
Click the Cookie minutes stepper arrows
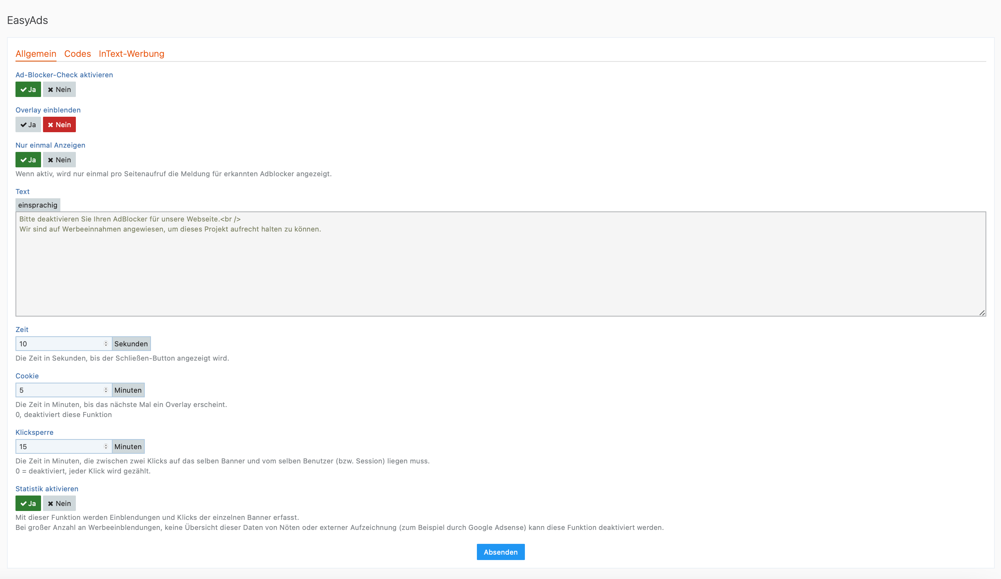click(106, 390)
